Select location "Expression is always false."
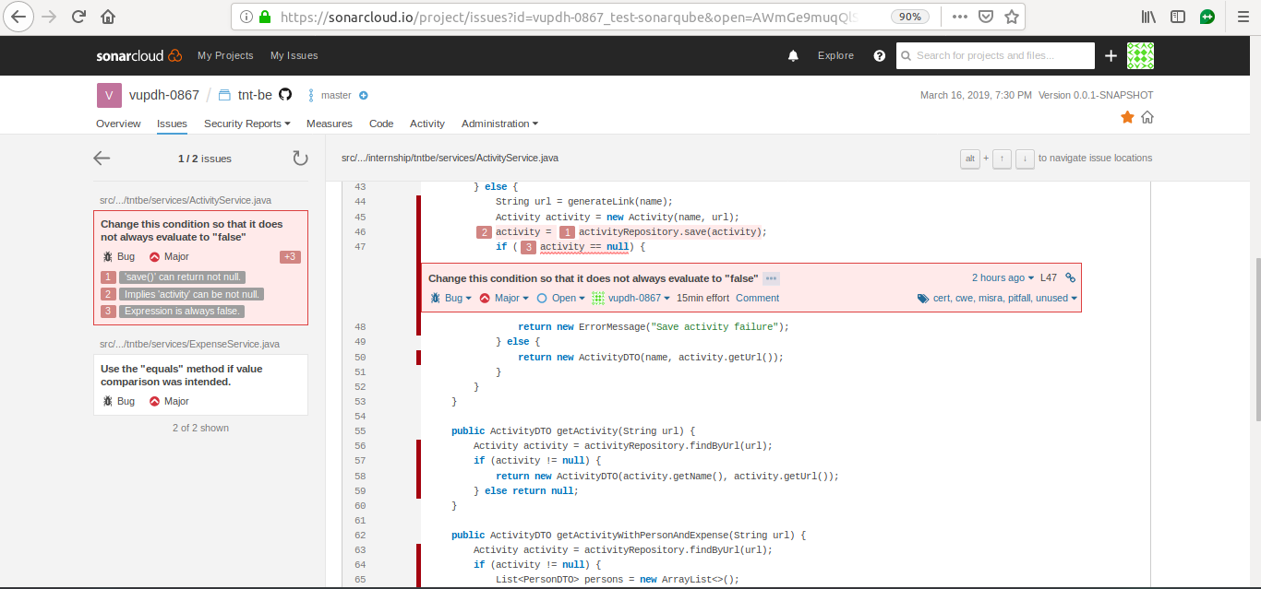This screenshot has width=1261, height=589. (x=183, y=312)
